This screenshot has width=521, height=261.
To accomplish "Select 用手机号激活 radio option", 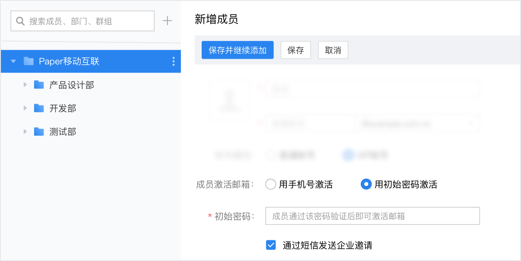I will pyautogui.click(x=270, y=184).
